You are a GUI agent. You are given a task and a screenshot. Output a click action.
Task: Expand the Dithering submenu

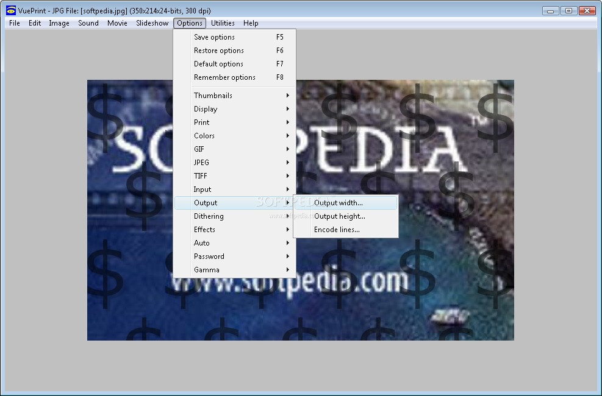[235, 216]
